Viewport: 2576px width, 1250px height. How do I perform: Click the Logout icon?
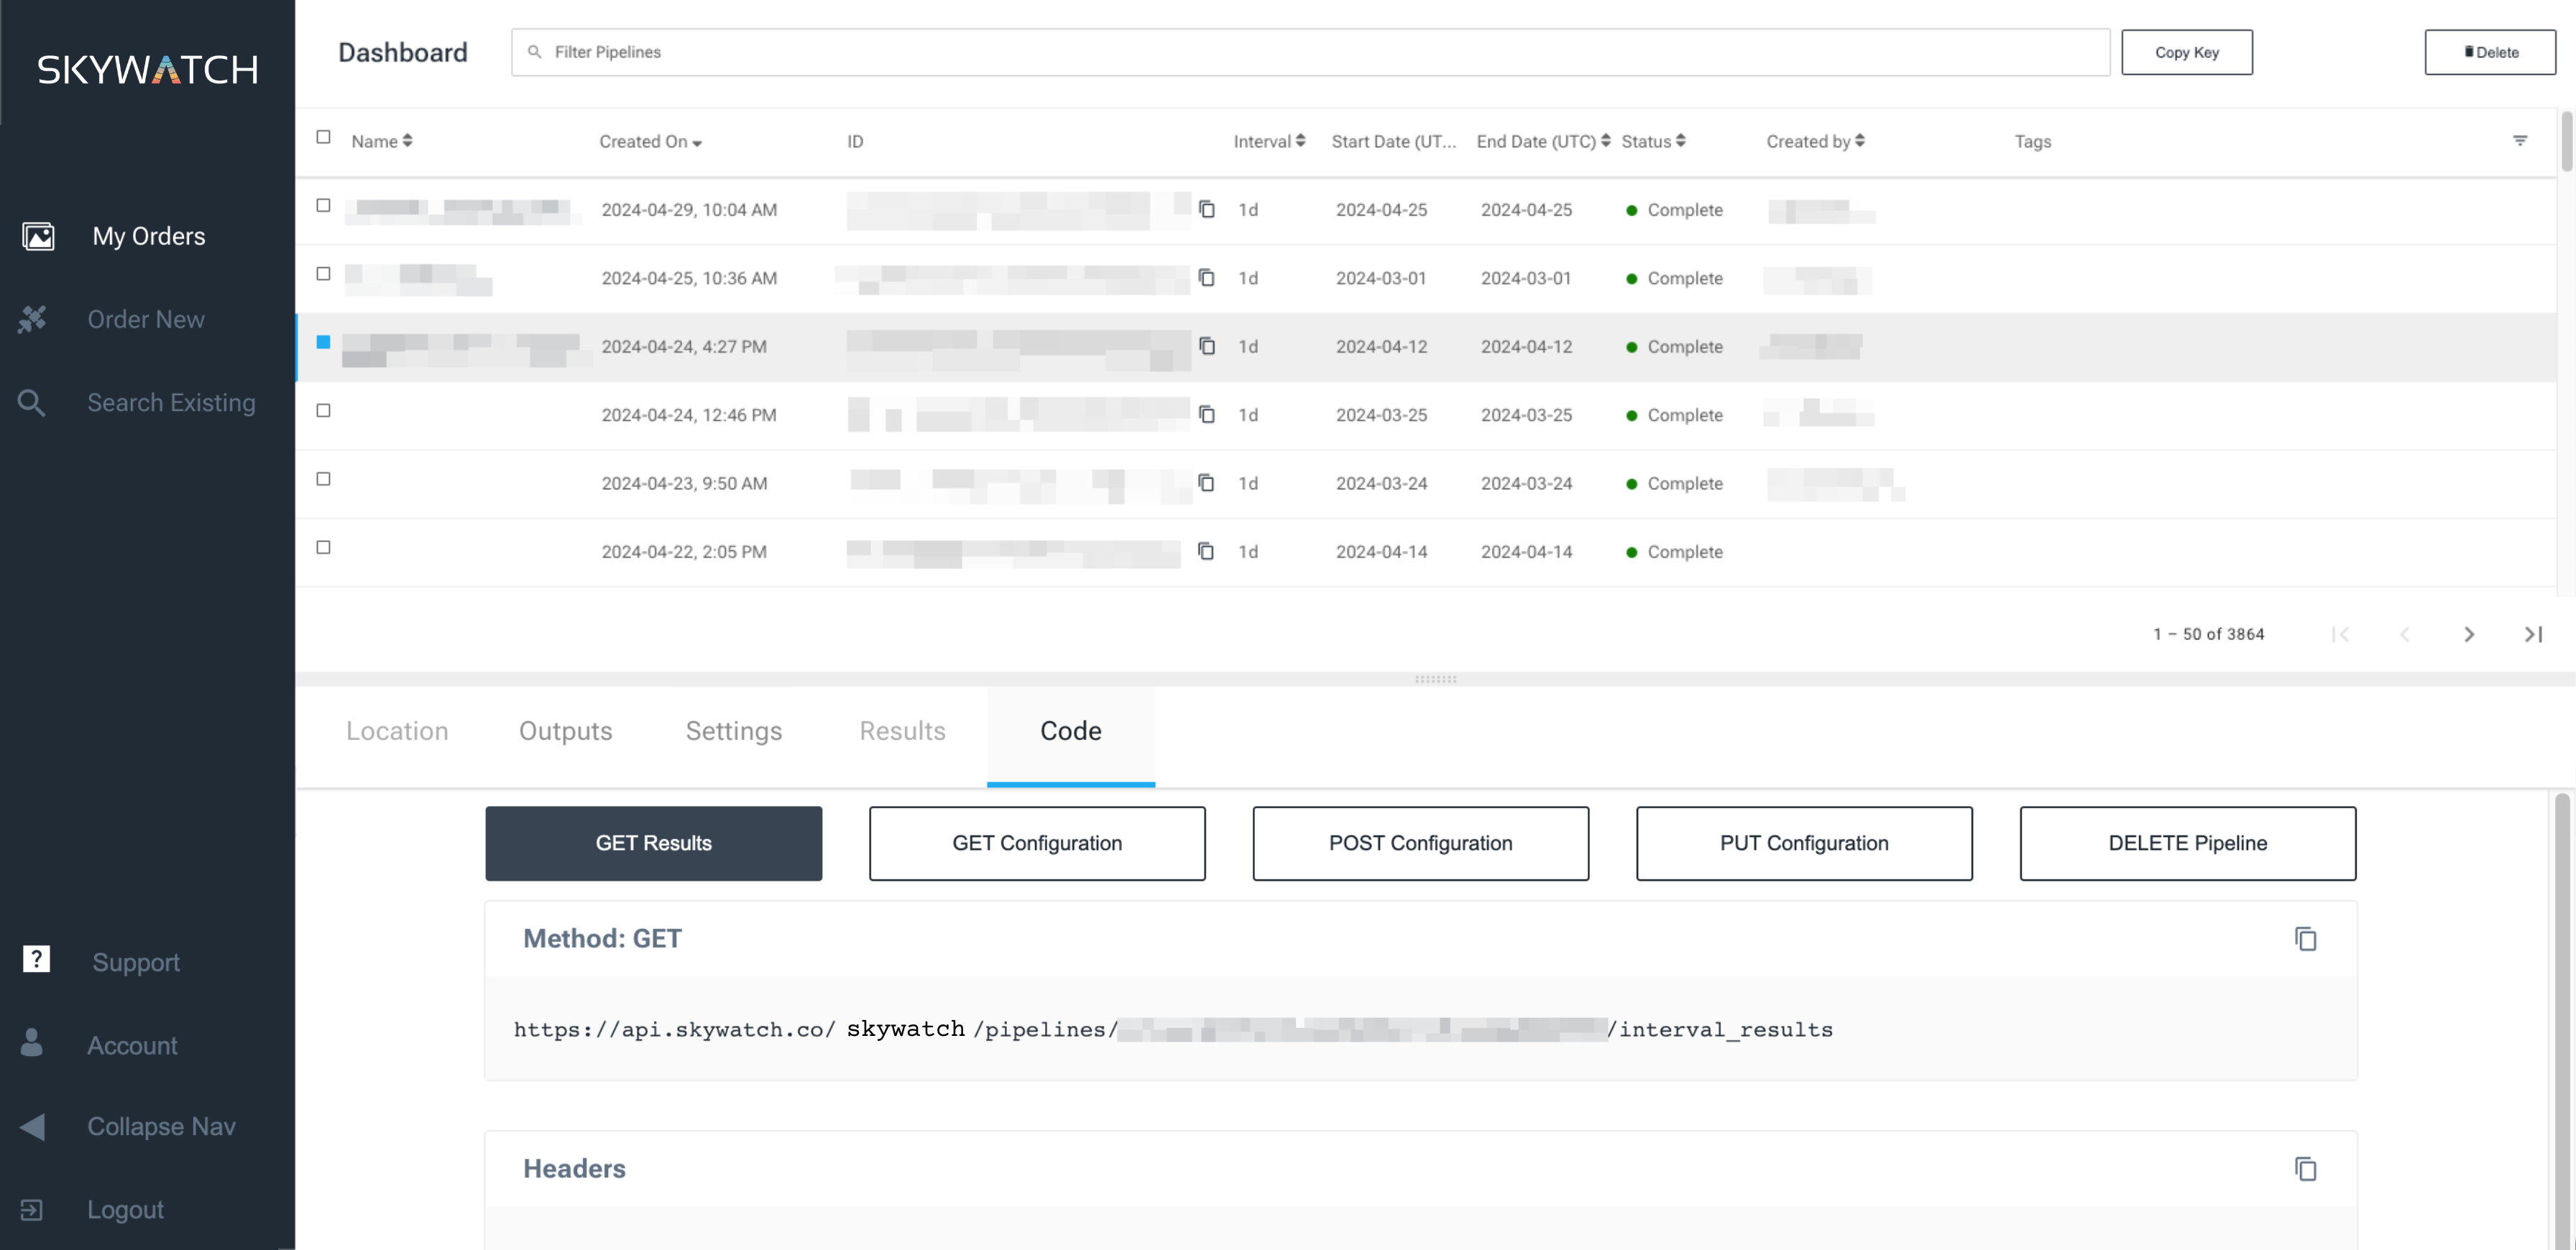[x=33, y=1209]
